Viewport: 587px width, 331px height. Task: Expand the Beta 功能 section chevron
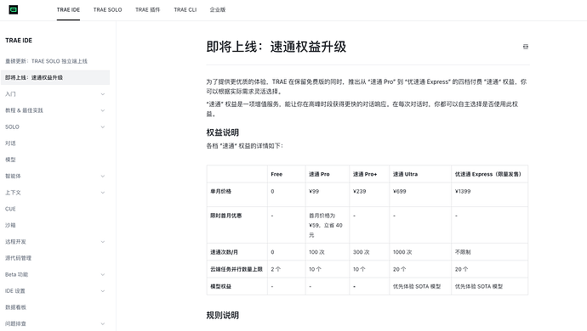click(x=103, y=275)
